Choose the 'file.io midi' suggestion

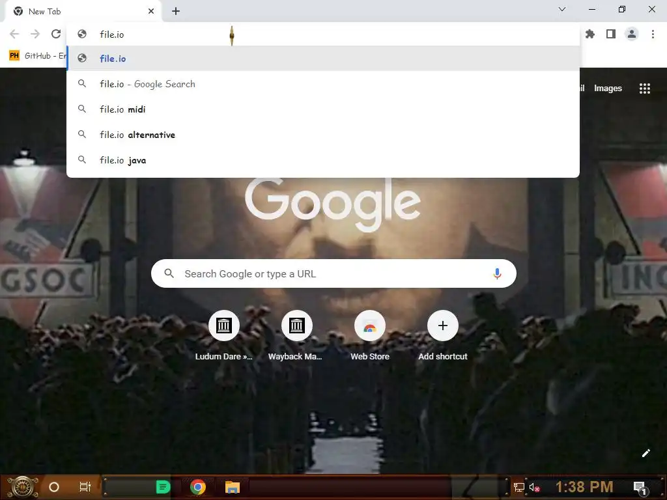(x=323, y=109)
